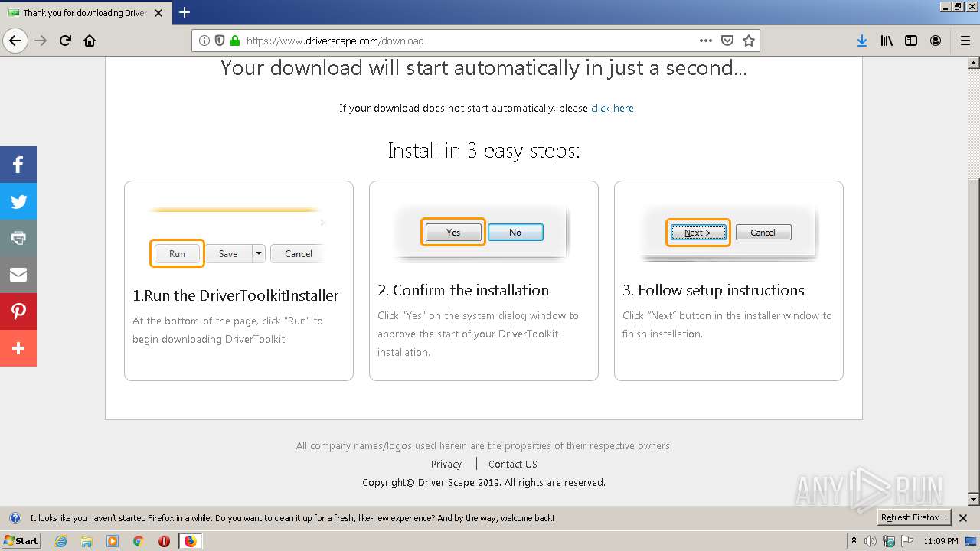This screenshot has height=551, width=980.
Task: Open the volume control in tray
Action: click(x=871, y=541)
